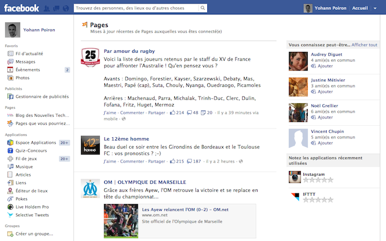Click the Pokes icon
This screenshot has height=241, width=386.
click(x=10, y=199)
